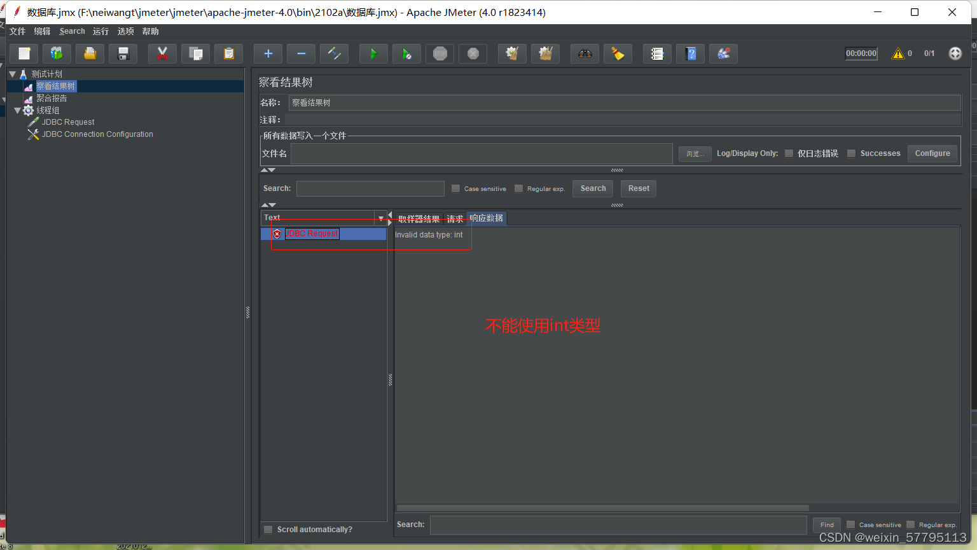
Task: Open the Function Helper dialog icon
Action: coord(658,53)
